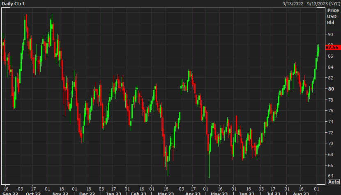This screenshot has height=195, width=341.
Task: Click the Jan 23 month label
Action: coord(113,193)
